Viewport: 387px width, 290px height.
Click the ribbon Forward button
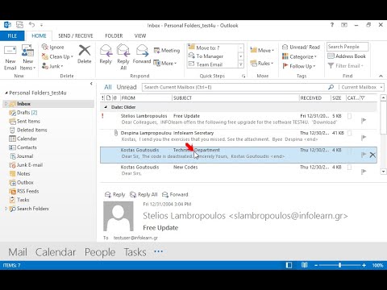[142, 55]
